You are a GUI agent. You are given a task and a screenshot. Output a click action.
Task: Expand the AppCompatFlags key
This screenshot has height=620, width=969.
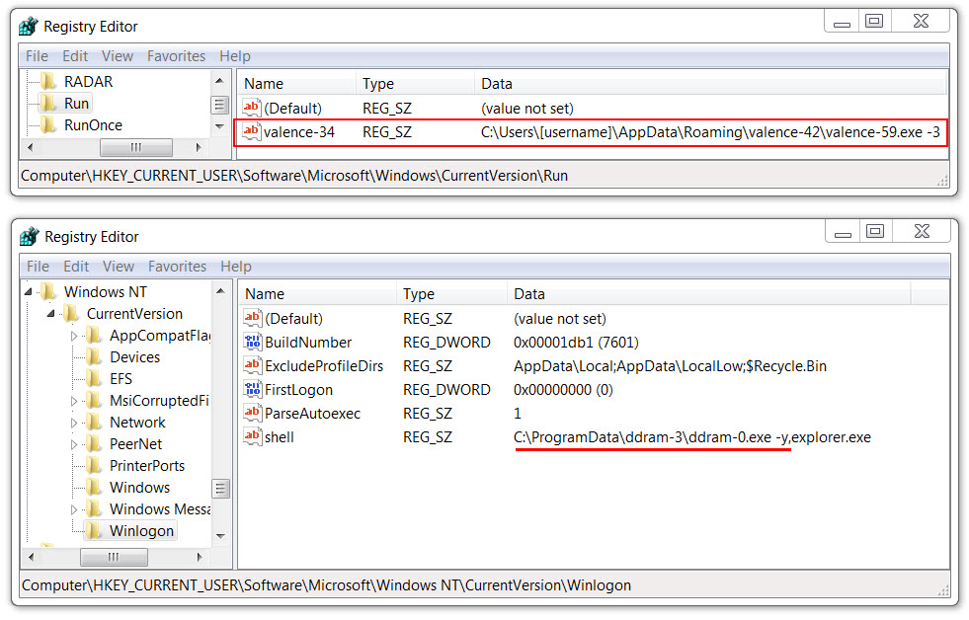pyautogui.click(x=74, y=336)
